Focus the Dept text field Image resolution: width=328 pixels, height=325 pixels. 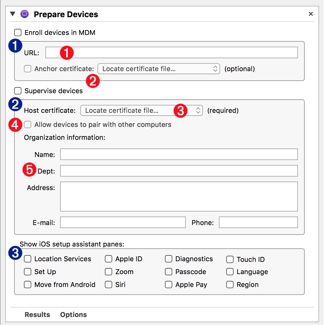coord(179,171)
